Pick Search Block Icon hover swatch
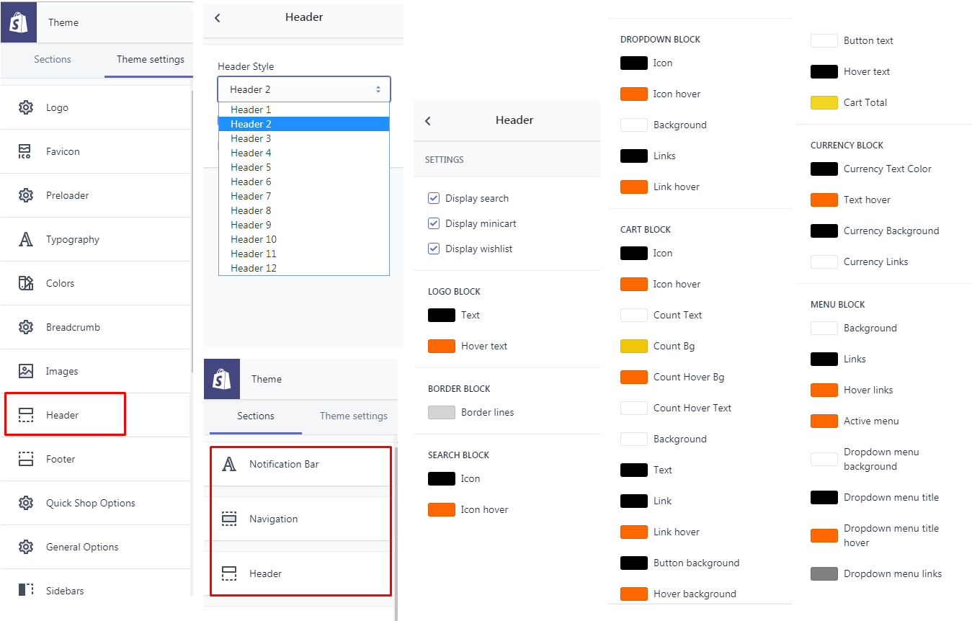Viewport: 972px width, 621px height. [442, 509]
